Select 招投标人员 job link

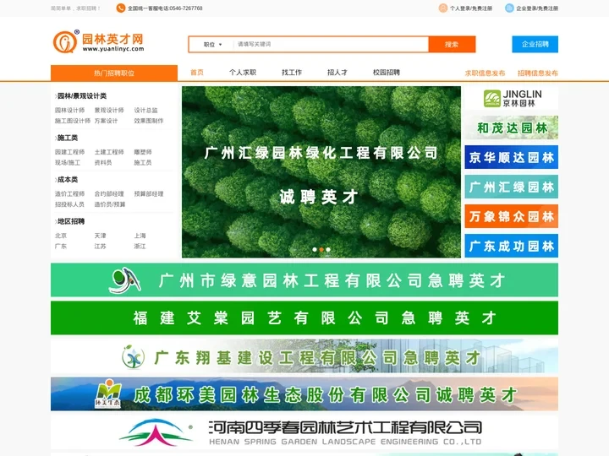click(69, 204)
